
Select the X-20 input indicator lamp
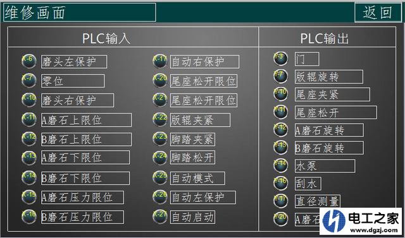coord(160,80)
